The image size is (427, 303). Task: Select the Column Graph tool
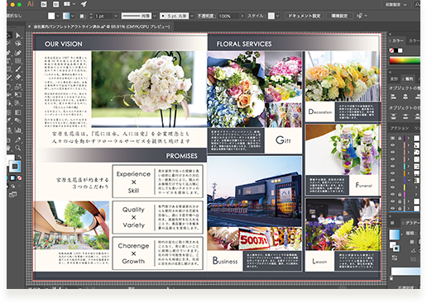18,130
